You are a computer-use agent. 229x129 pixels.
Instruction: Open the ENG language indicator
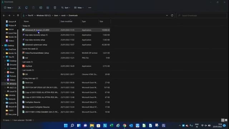197,125
